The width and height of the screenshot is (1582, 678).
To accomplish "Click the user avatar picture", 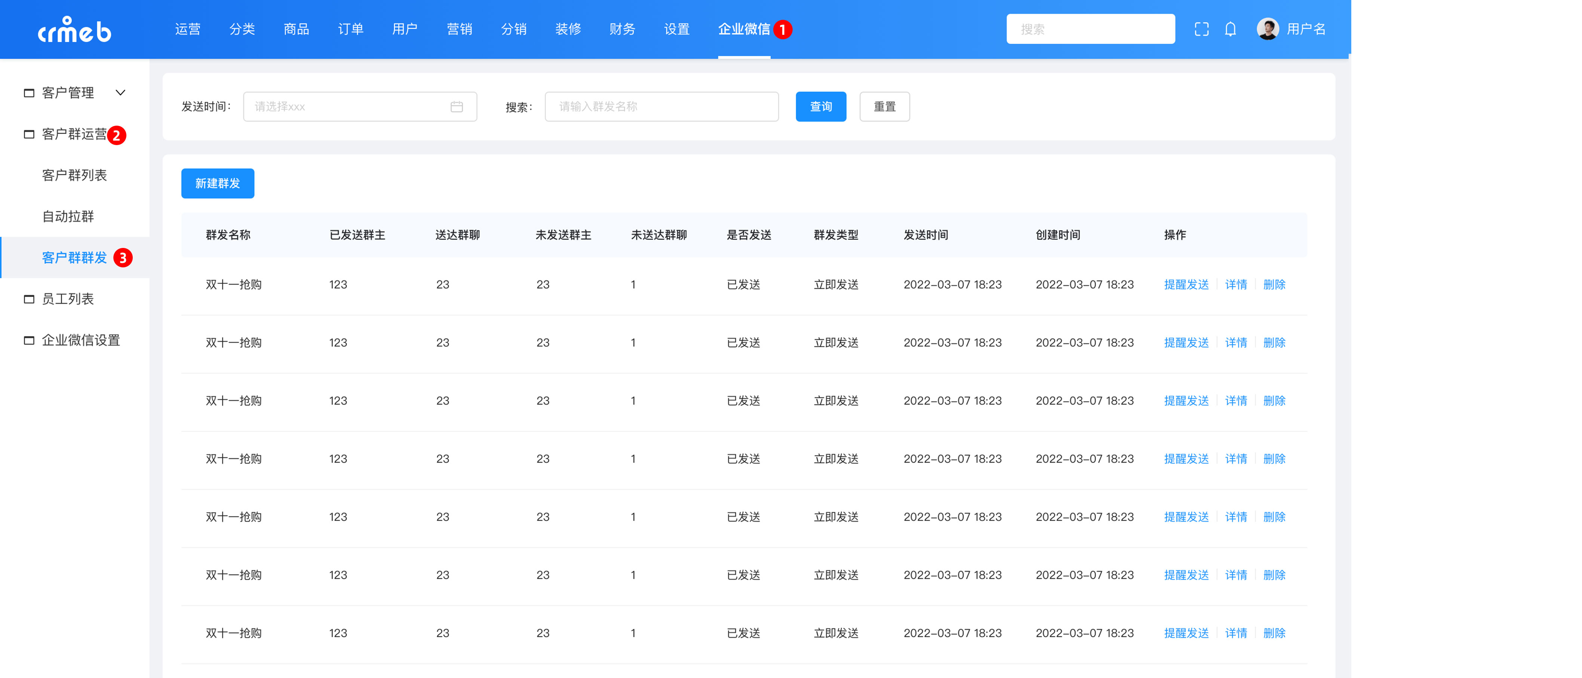I will tap(1268, 29).
